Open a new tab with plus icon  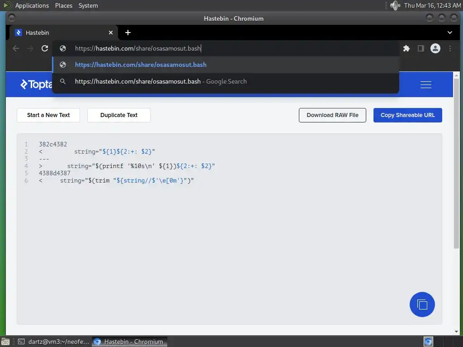tap(128, 33)
